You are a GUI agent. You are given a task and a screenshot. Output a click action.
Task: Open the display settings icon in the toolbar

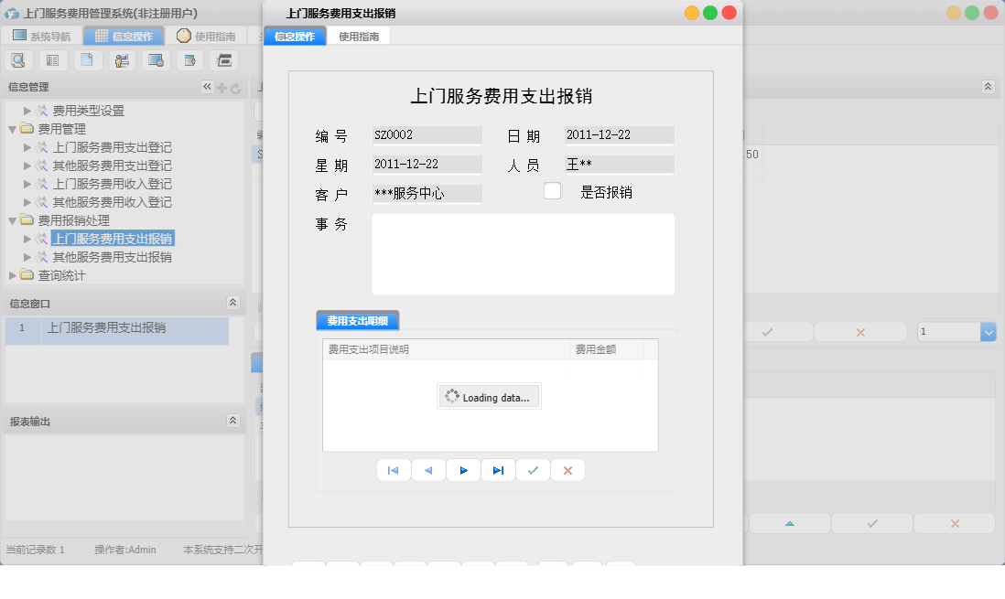tap(155, 59)
